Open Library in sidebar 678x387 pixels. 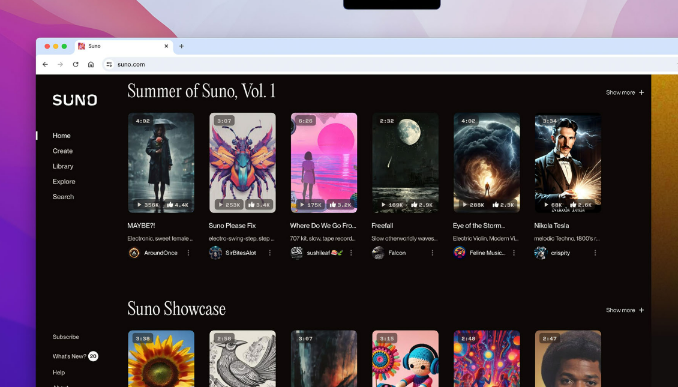coord(63,166)
